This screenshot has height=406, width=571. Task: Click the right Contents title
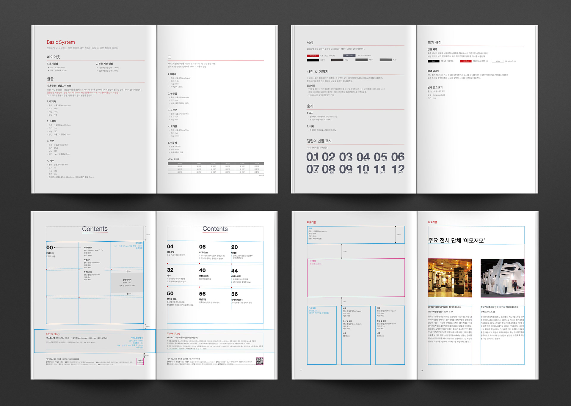[215, 229]
